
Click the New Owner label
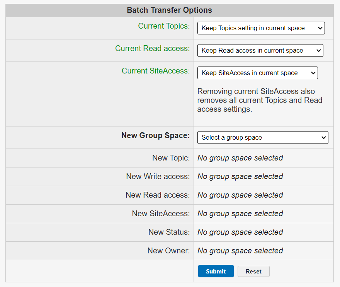168,251
